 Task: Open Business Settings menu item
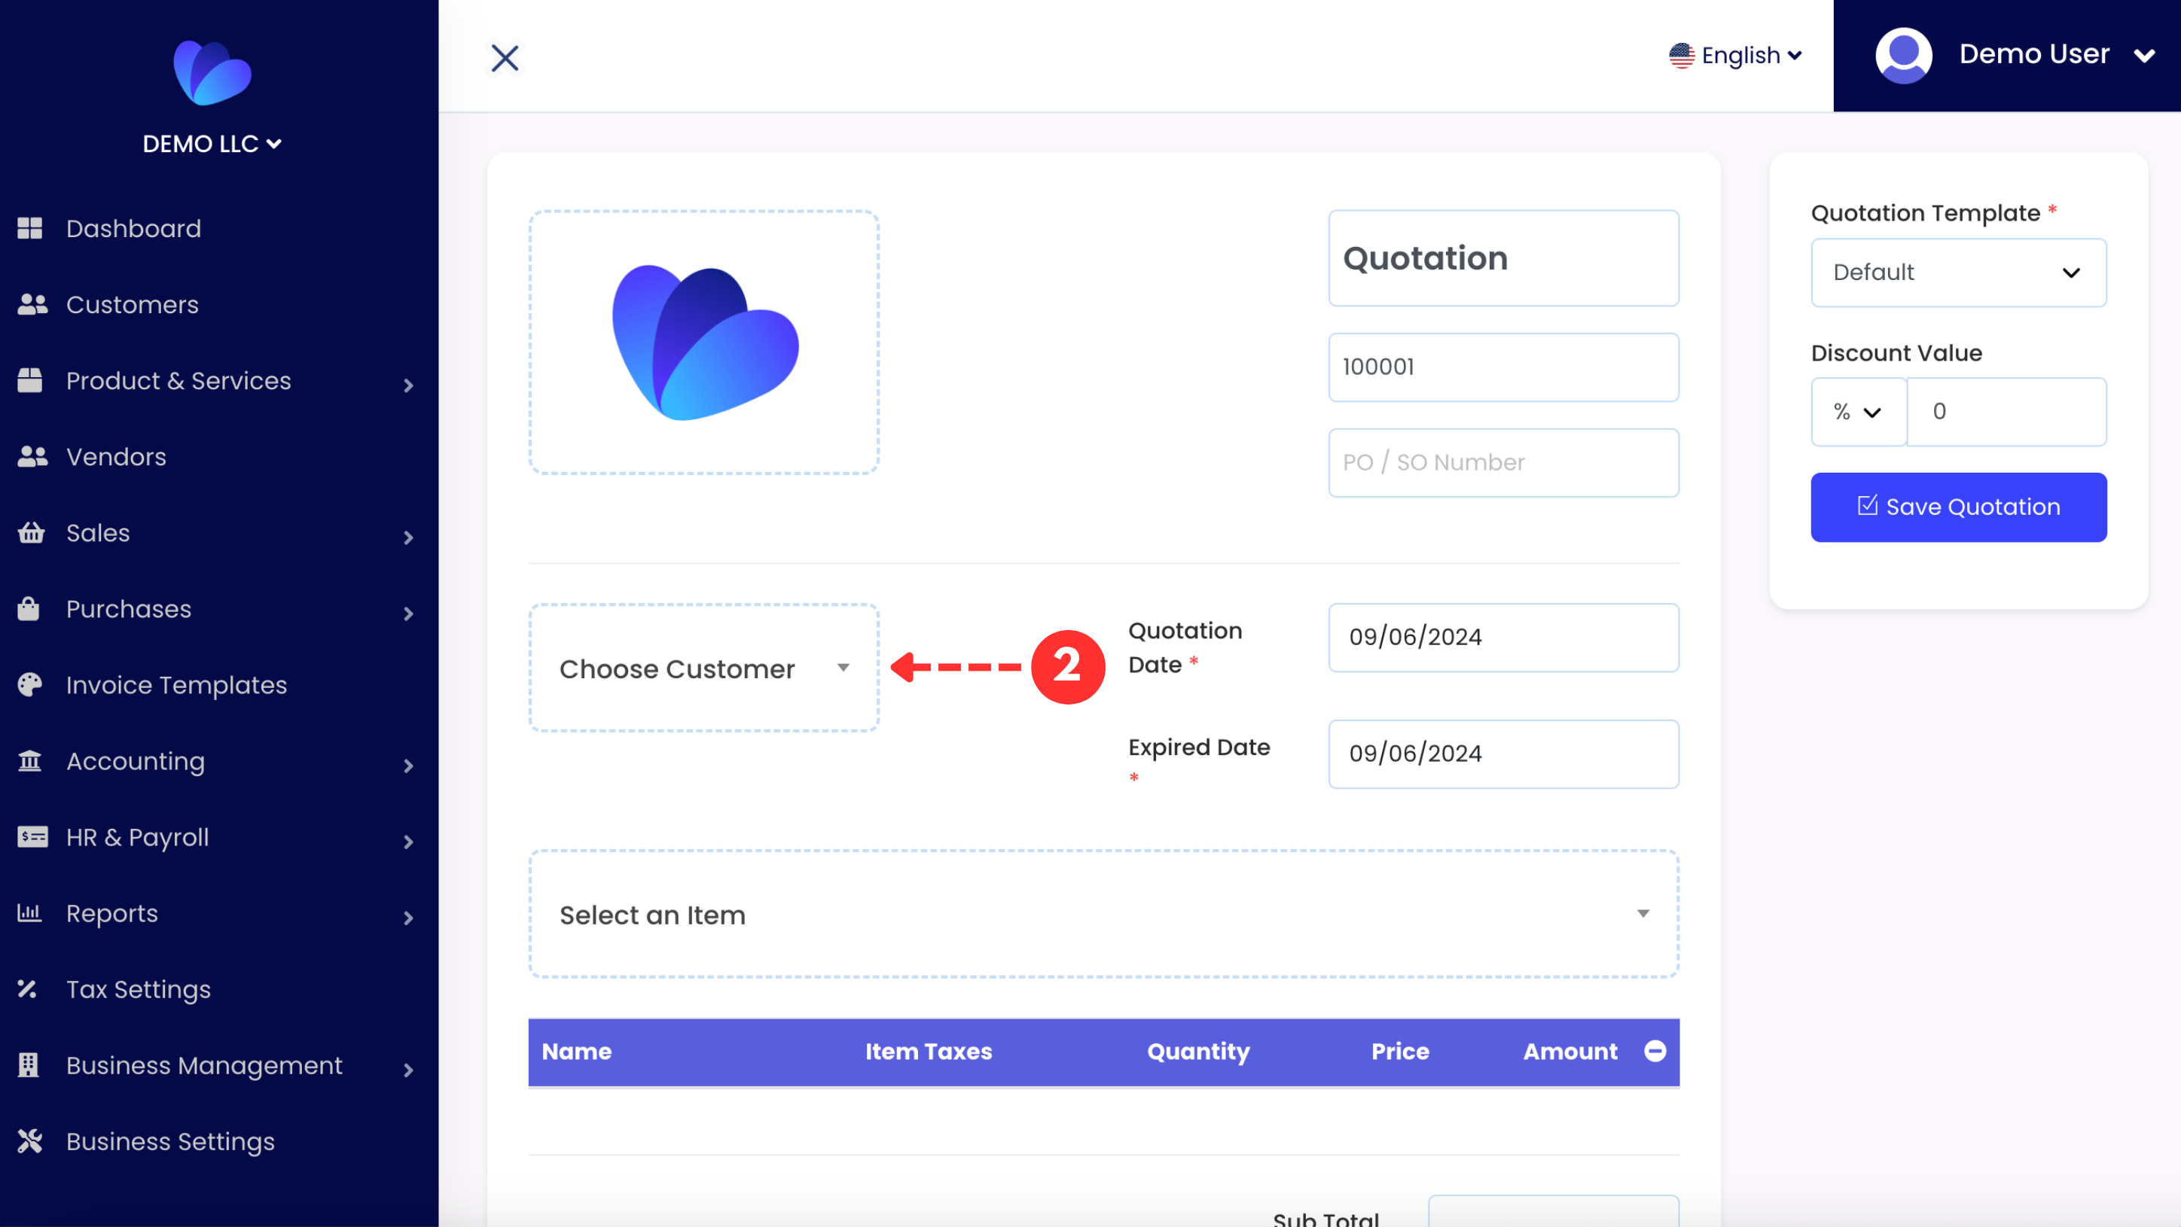click(x=170, y=1141)
